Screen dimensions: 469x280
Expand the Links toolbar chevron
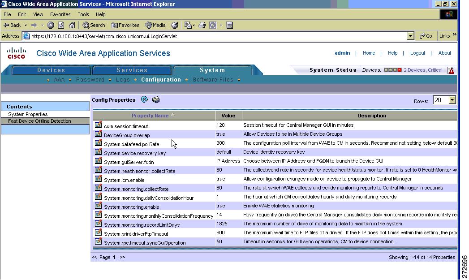[x=455, y=35]
